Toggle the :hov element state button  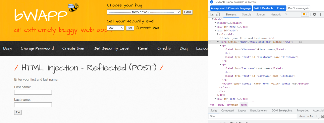point(302,116)
